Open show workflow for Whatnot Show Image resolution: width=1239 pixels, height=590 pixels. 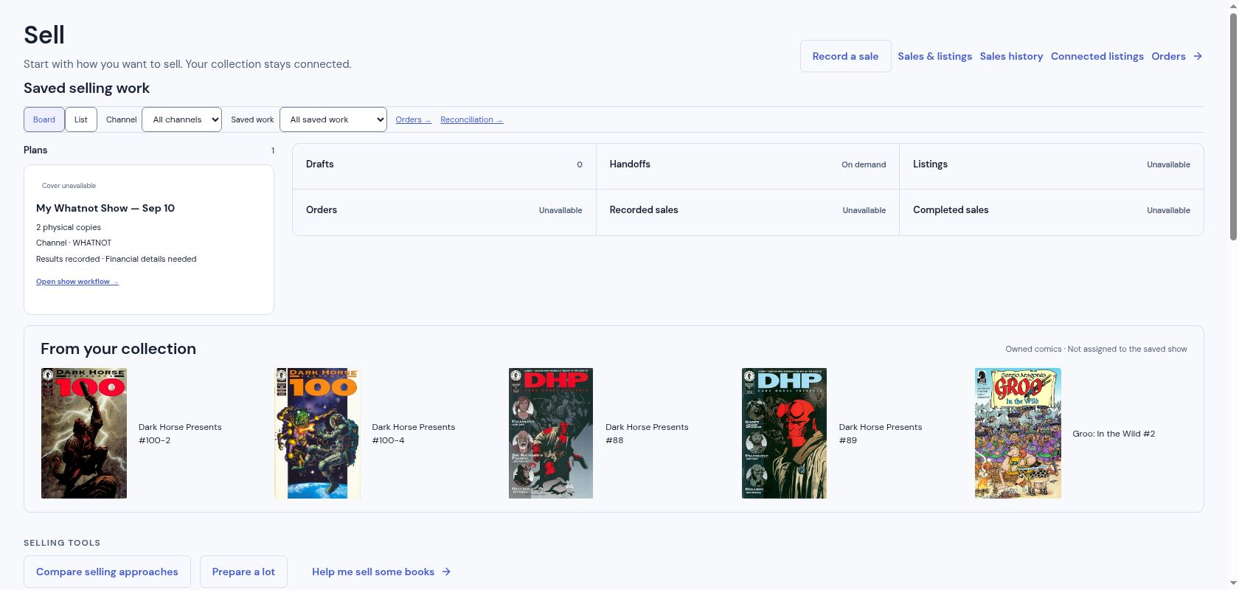[x=77, y=282]
